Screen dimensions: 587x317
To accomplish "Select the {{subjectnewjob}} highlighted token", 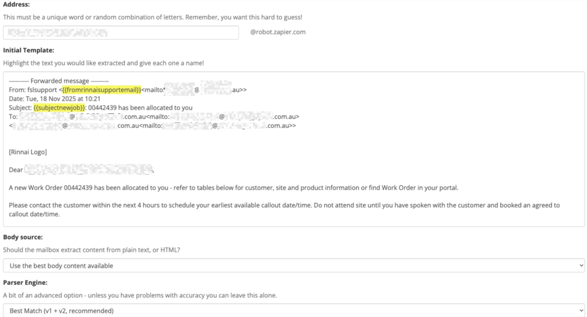I will [59, 108].
